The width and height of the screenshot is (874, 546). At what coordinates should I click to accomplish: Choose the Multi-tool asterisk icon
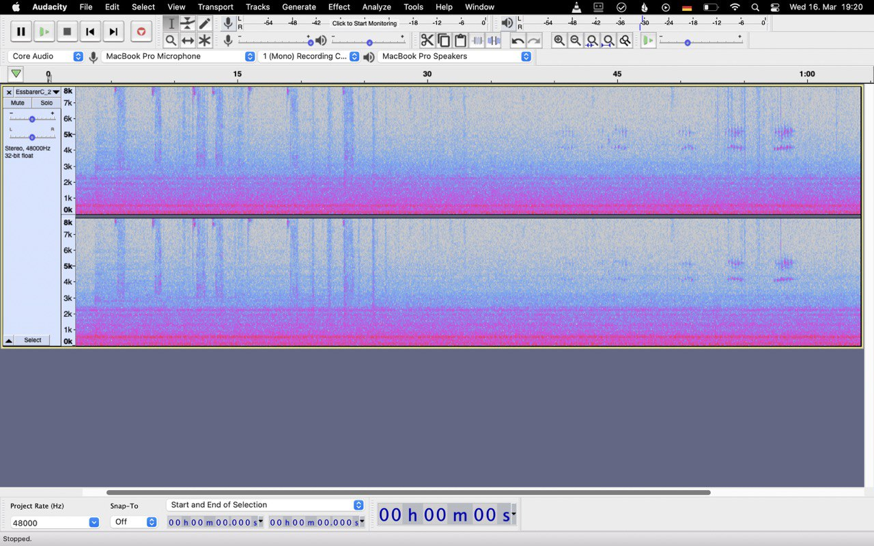[x=205, y=40]
